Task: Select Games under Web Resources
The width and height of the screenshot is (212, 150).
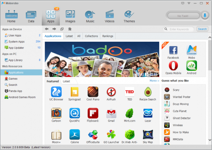Action: click(21, 79)
